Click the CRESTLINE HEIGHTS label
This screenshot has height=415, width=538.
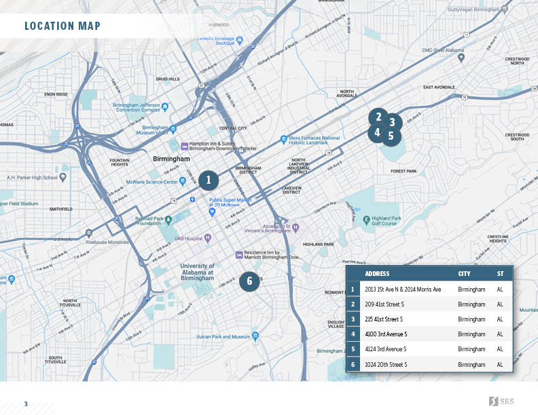498,239
